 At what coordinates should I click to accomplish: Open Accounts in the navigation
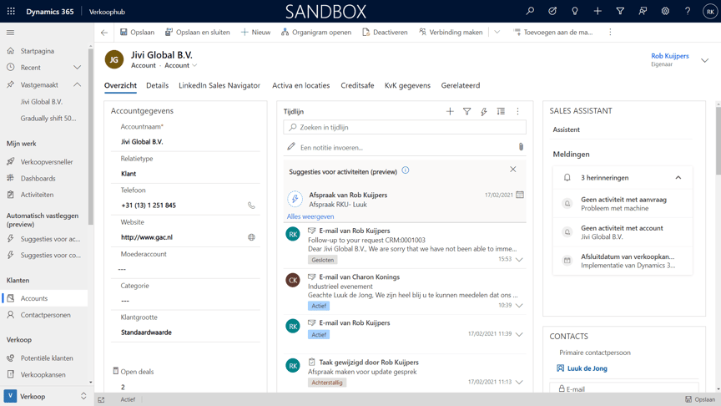pos(44,298)
